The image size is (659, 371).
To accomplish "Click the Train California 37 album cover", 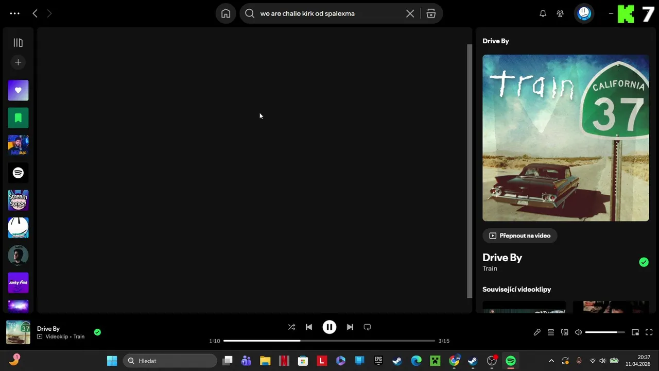I will [565, 138].
